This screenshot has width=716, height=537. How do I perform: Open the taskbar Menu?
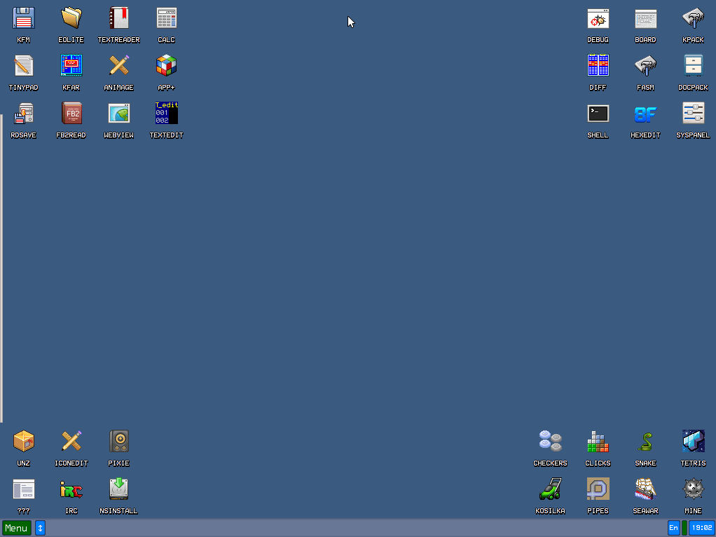[15, 528]
